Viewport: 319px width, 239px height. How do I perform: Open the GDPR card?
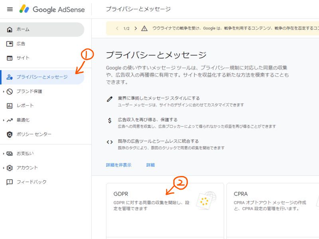click(165, 211)
